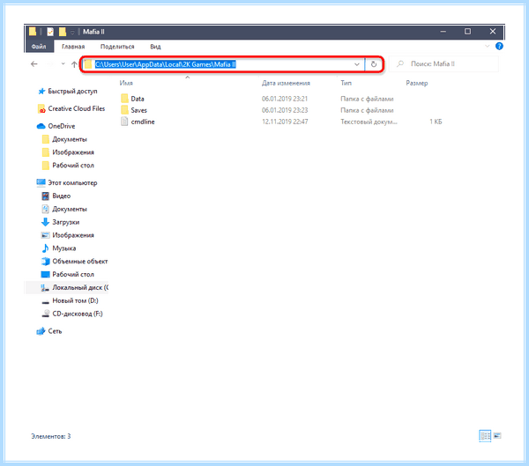Select OneDrive in the navigation pane
Screen dimensions: 529x466
coord(62,126)
